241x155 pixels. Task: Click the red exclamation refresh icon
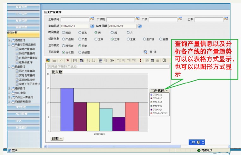[x=140, y=60]
